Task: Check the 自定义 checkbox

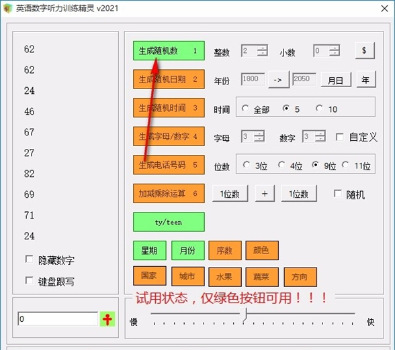Action: (x=340, y=137)
